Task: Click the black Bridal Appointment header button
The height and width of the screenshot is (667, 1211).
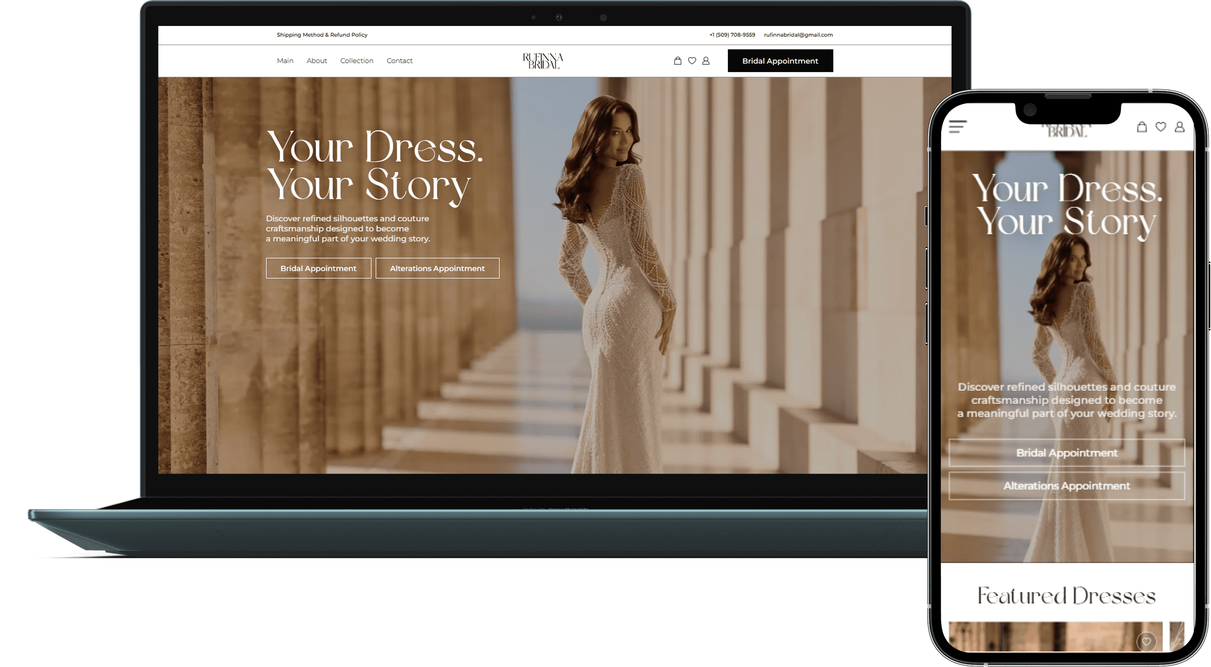Action: 780,61
